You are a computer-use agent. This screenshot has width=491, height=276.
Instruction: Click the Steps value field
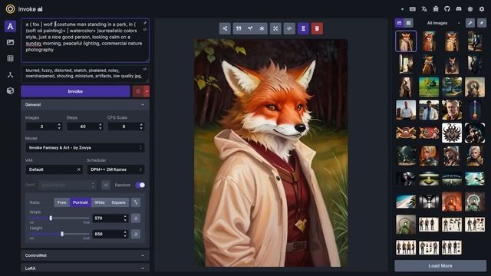coord(84,127)
